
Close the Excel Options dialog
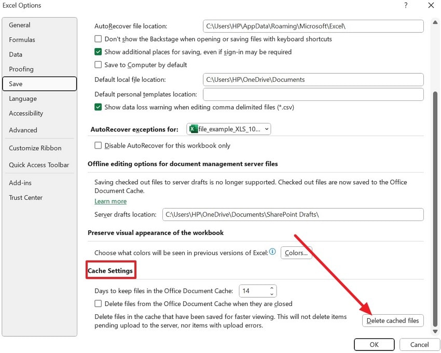(x=431, y=5)
